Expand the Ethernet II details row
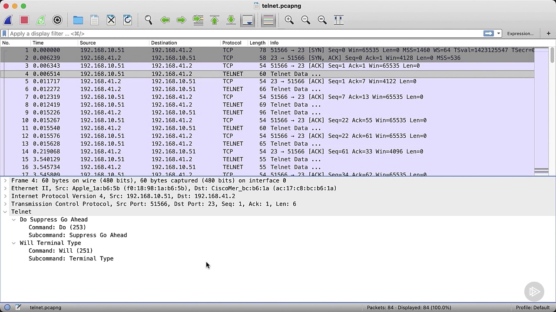Image resolution: width=556 pixels, height=312 pixels. click(5, 188)
